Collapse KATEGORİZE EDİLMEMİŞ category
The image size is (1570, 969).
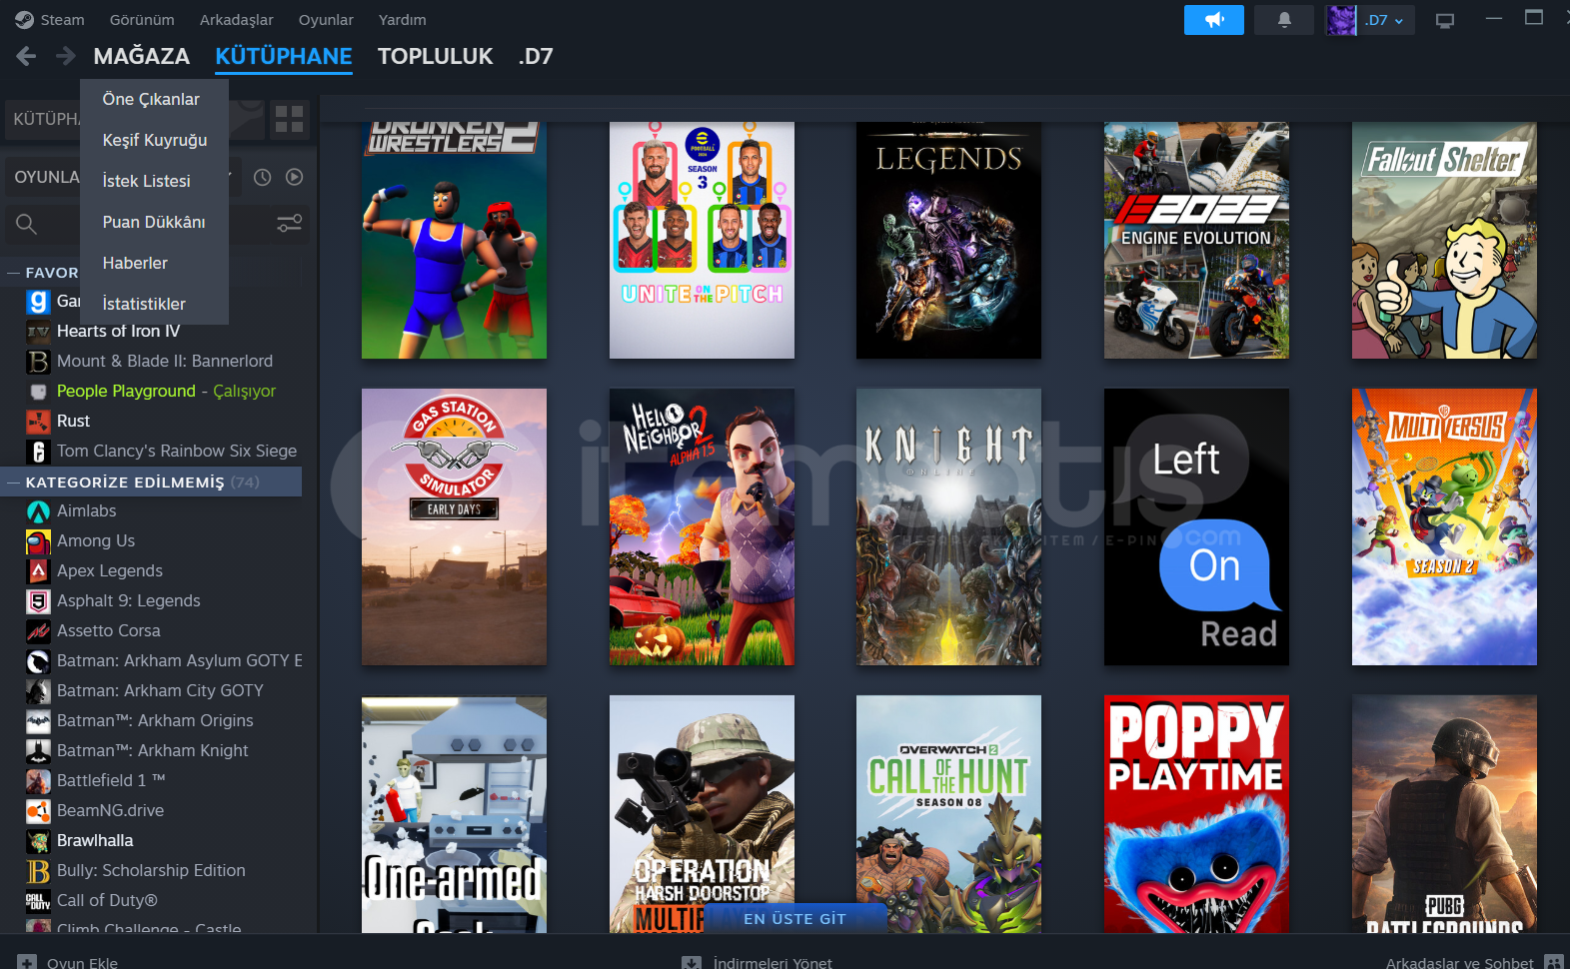[x=151, y=482]
